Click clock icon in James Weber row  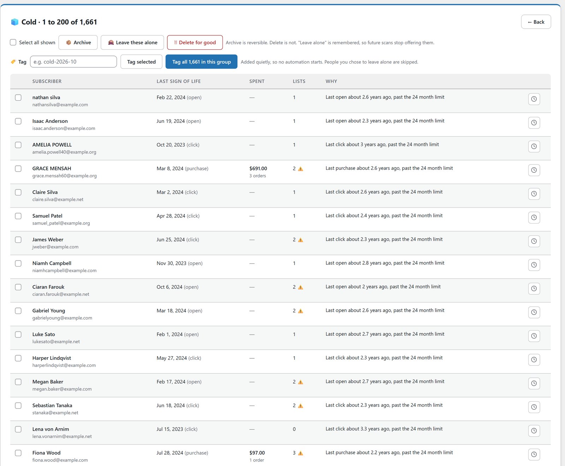534,241
